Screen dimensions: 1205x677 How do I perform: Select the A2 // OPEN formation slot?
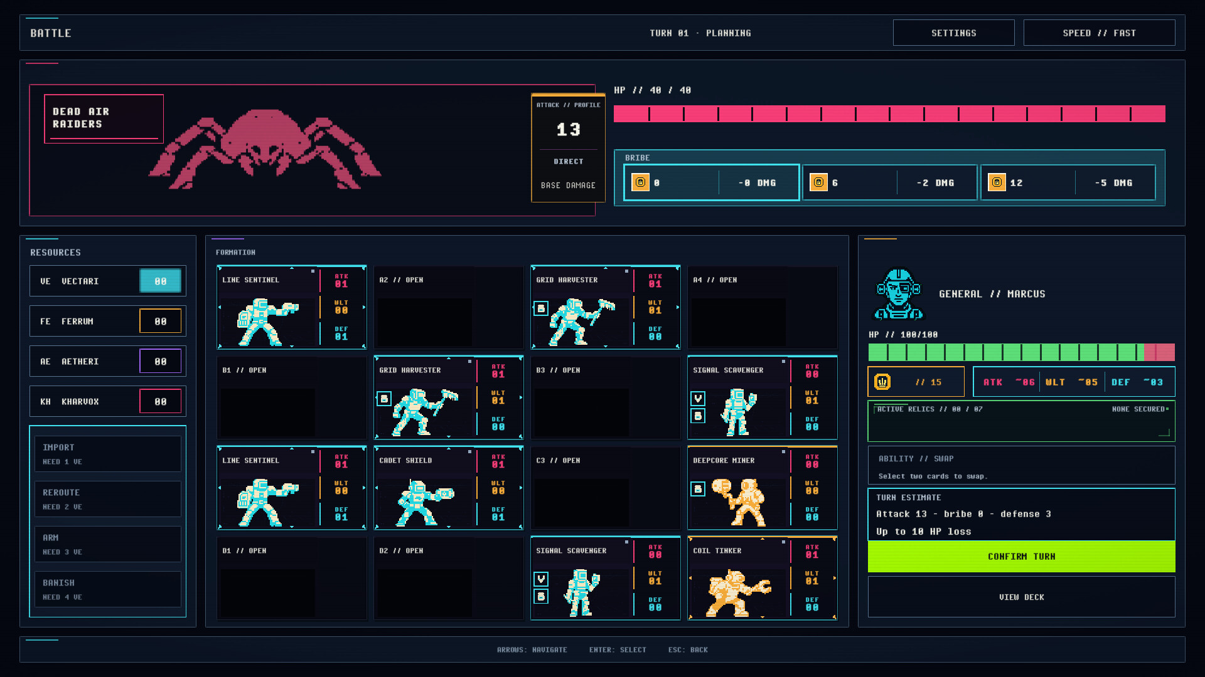pos(449,307)
